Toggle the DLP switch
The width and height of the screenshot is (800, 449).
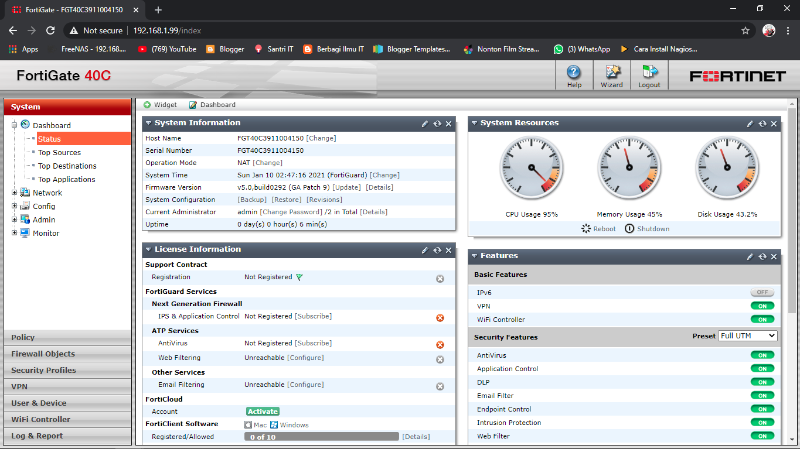point(762,382)
